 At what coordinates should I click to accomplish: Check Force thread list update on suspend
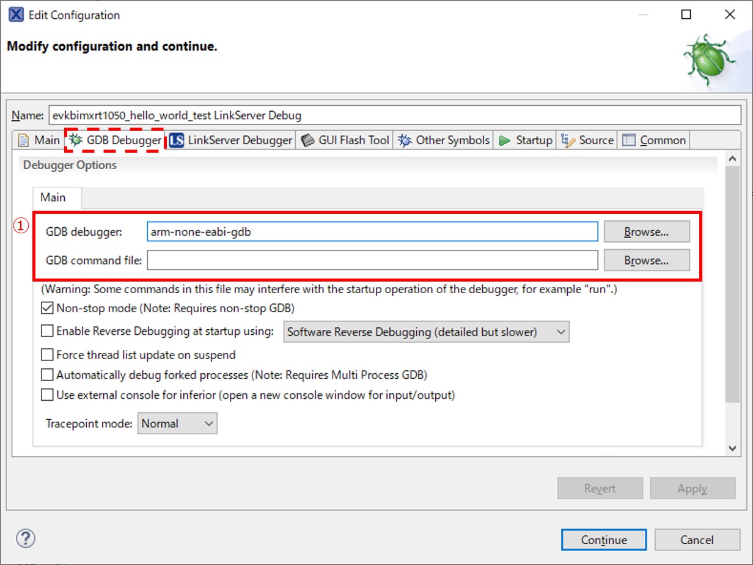click(47, 355)
